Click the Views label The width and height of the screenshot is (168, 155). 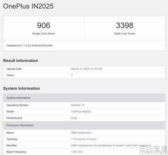(x=10, y=75)
